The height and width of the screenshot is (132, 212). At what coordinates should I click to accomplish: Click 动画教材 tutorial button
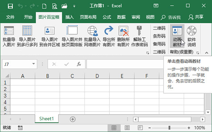point(177,36)
